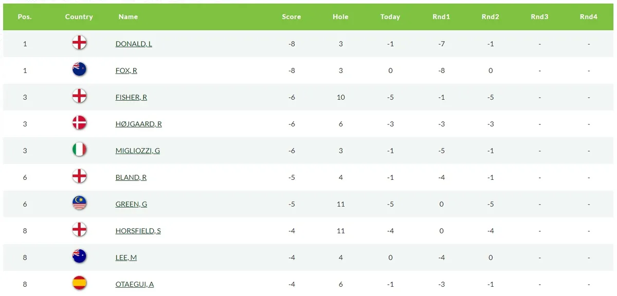
Task: Click England flag next to DONALD, L
Action: point(79,43)
